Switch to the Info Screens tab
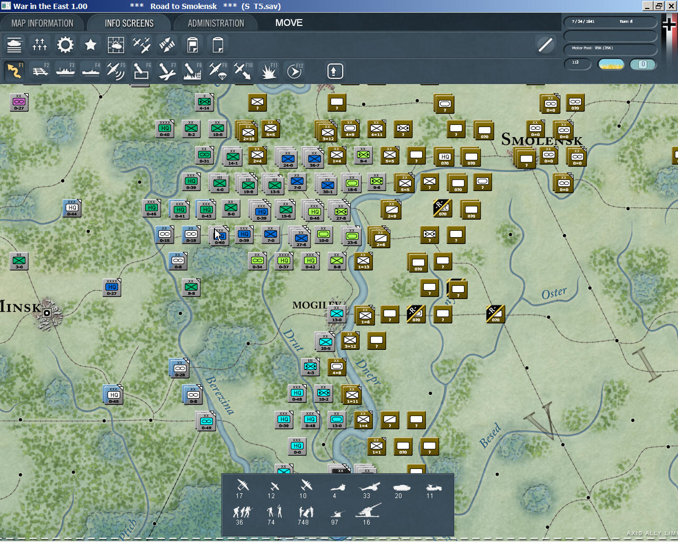678x542 pixels. (129, 23)
